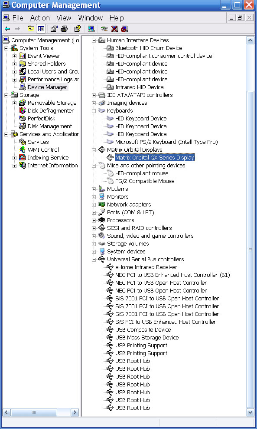Select SiS PCI to USB Enhanced Host Controller
257x429 pixels.
(165, 322)
